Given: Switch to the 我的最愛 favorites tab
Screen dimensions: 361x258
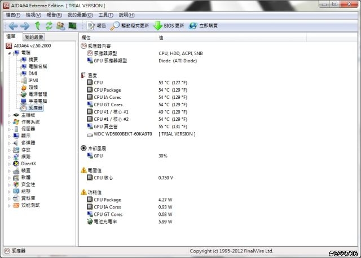Looking at the screenshot, I should tap(34, 37).
